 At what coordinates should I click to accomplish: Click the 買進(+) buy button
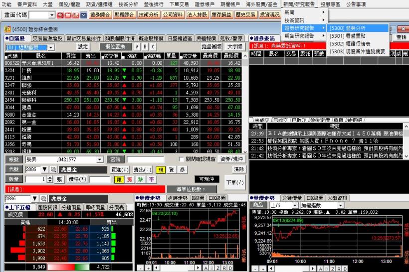120,170
